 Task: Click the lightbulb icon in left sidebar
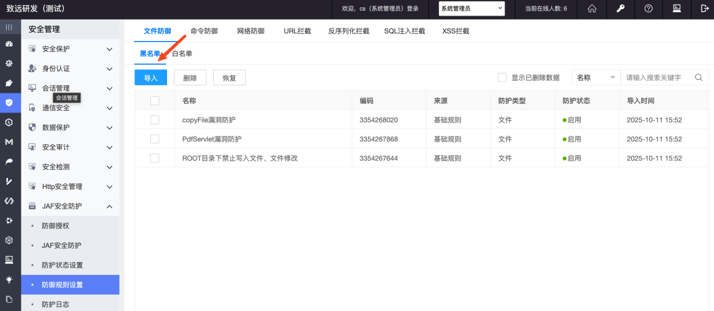pos(9,280)
